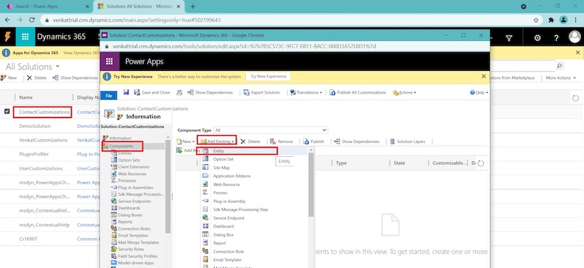Toggle checkbox for ContactCustomizations solution row
This screenshot has height=268, width=584.
[7, 112]
